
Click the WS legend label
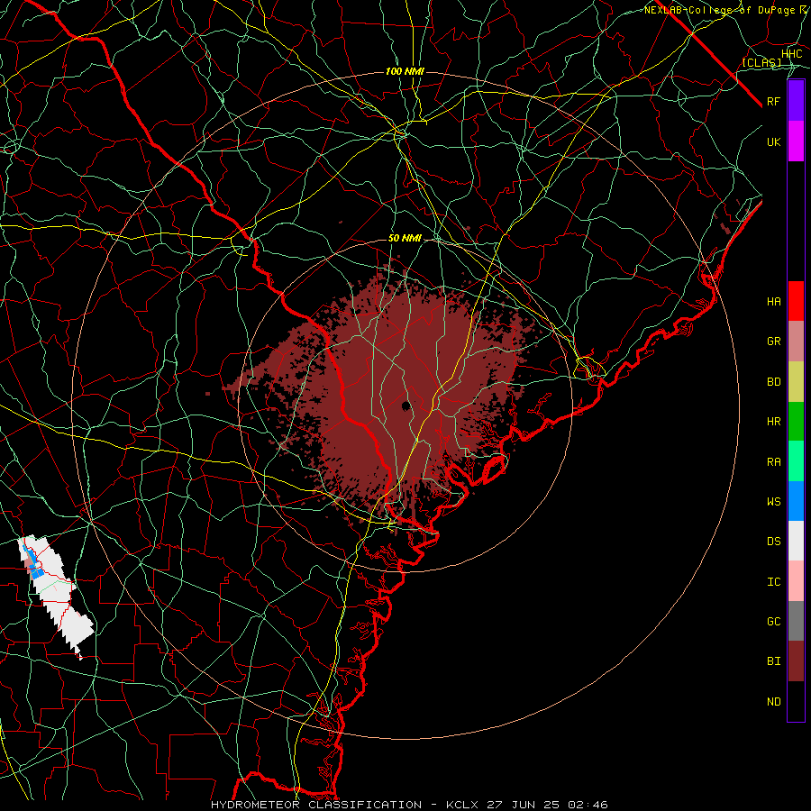pyautogui.click(x=773, y=501)
